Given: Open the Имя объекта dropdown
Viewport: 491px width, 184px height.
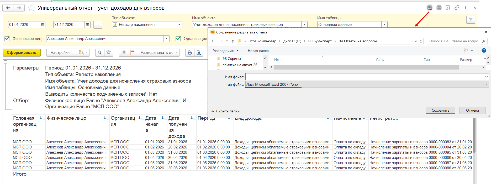Looking at the screenshot, I should pyautogui.click(x=304, y=25).
